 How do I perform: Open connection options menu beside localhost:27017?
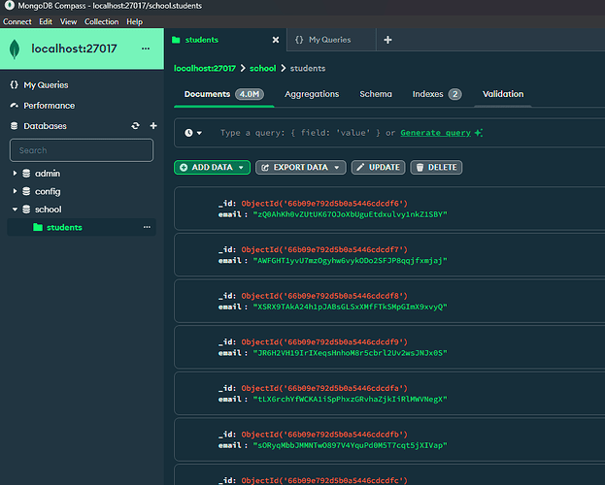pyautogui.click(x=147, y=48)
